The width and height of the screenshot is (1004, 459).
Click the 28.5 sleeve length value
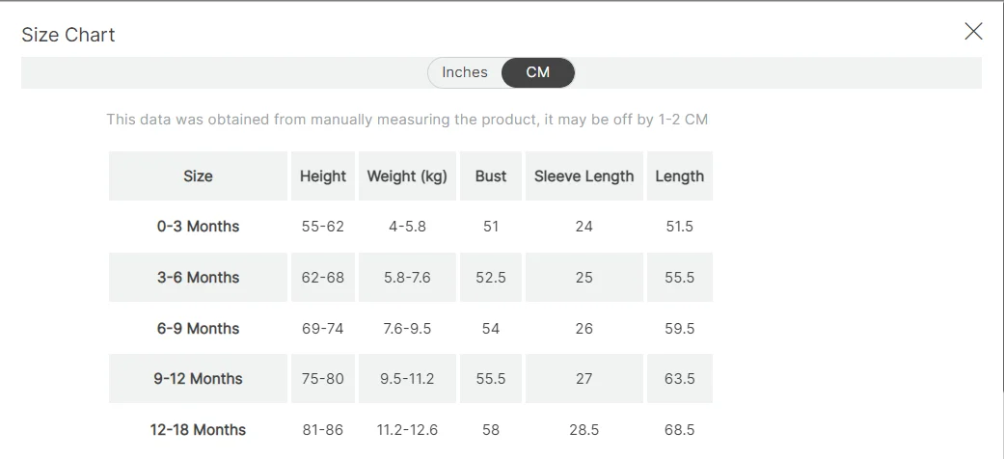point(583,430)
